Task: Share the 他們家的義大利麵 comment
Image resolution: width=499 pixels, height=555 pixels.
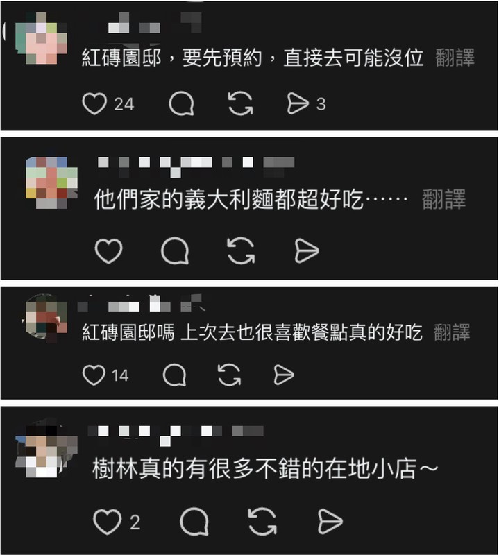Action: click(307, 251)
